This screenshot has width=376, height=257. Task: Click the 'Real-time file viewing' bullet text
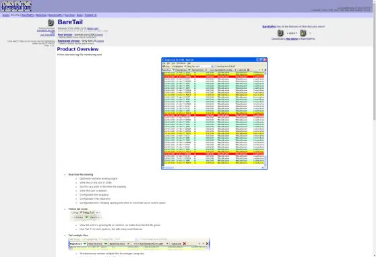pyautogui.click(x=81, y=175)
